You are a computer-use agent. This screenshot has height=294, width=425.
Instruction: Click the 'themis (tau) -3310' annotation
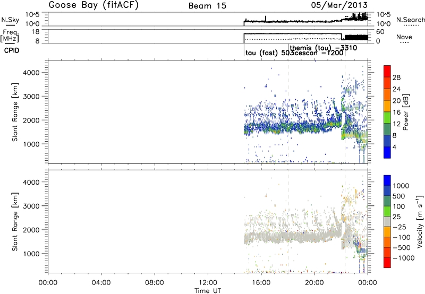click(324, 48)
